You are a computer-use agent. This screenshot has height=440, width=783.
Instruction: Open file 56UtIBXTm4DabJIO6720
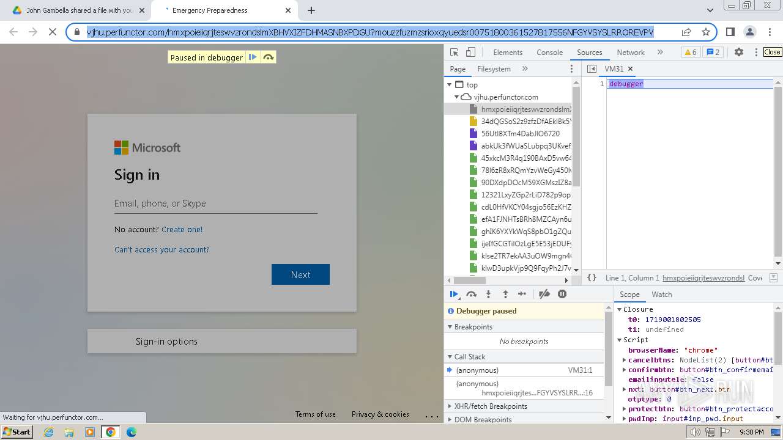click(x=520, y=134)
